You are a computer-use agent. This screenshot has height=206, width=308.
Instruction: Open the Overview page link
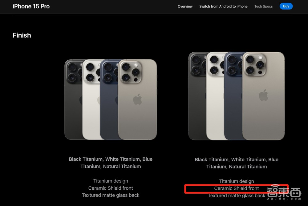[x=185, y=6]
